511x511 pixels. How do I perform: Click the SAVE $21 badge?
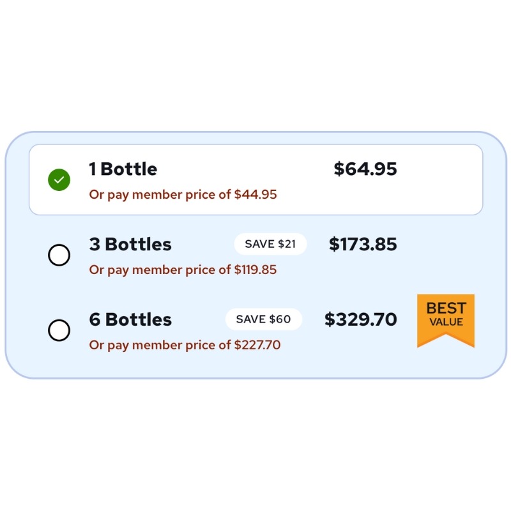pos(270,244)
